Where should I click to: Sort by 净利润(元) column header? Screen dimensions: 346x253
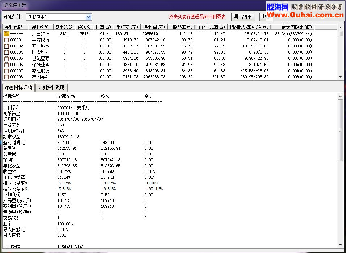[x=154, y=27]
